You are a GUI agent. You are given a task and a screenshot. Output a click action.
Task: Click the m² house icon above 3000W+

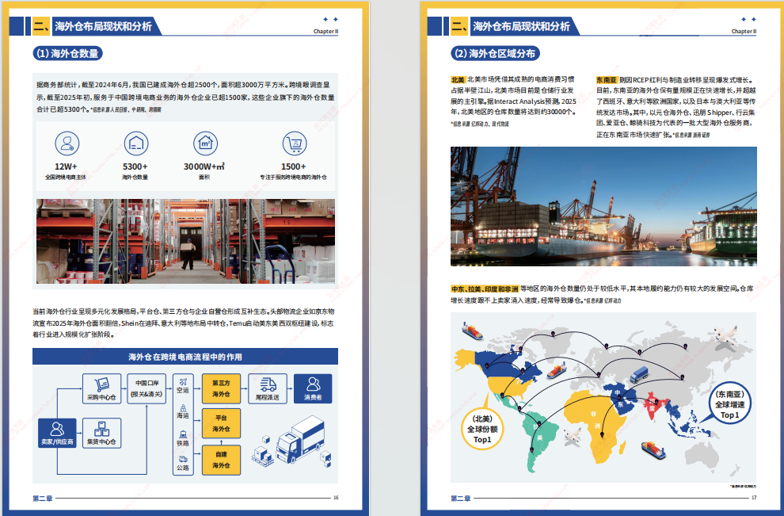coord(205,143)
